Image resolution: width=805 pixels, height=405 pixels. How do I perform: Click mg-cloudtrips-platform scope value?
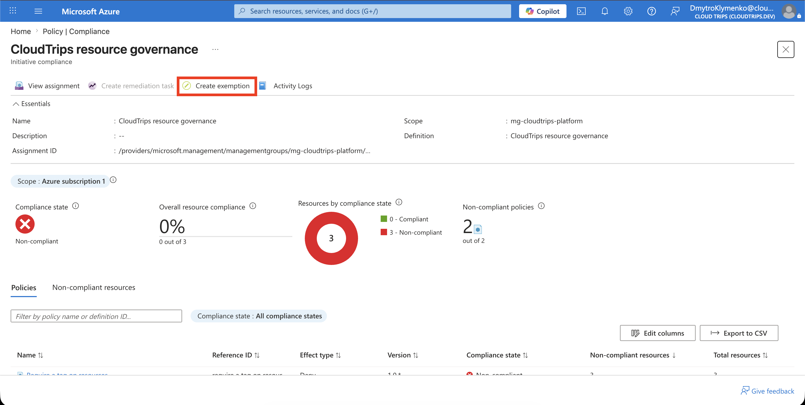pyautogui.click(x=547, y=121)
